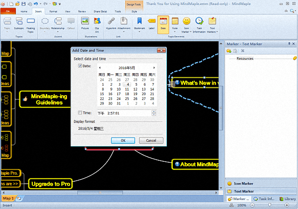Select May 18 in calendar

click(127, 94)
